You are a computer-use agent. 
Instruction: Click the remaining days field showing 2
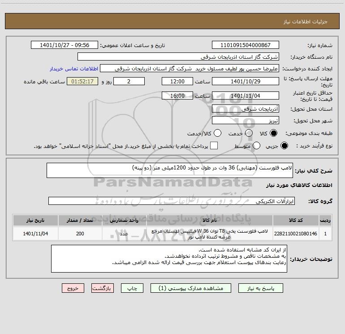[129, 81]
